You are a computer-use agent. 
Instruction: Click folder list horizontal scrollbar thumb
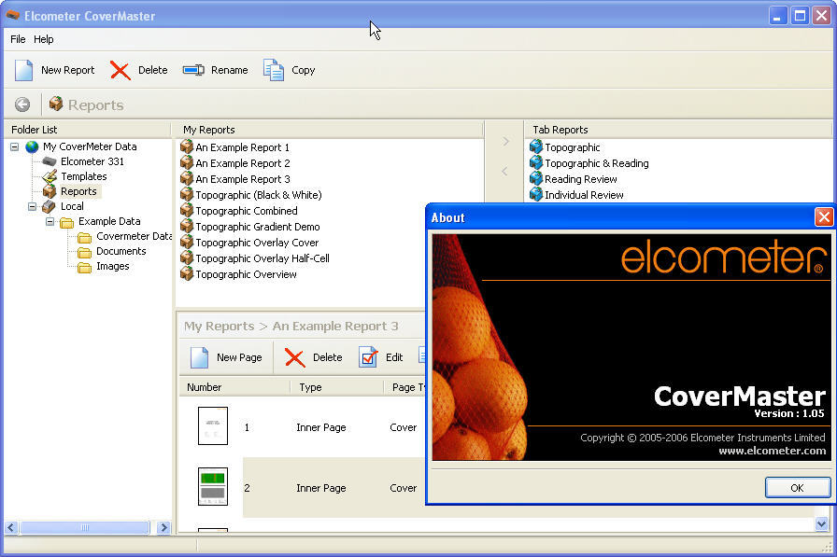pos(85,528)
